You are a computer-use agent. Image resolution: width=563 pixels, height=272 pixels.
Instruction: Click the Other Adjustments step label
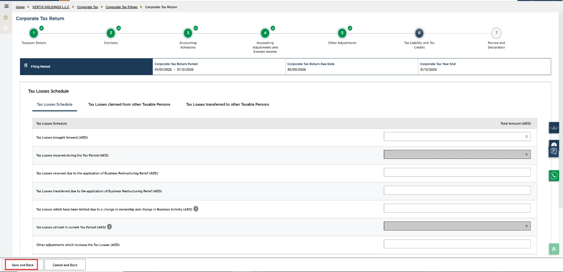(x=342, y=43)
